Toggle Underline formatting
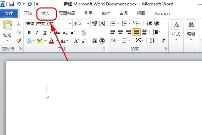The height and width of the screenshot is (135, 202). click(45, 33)
